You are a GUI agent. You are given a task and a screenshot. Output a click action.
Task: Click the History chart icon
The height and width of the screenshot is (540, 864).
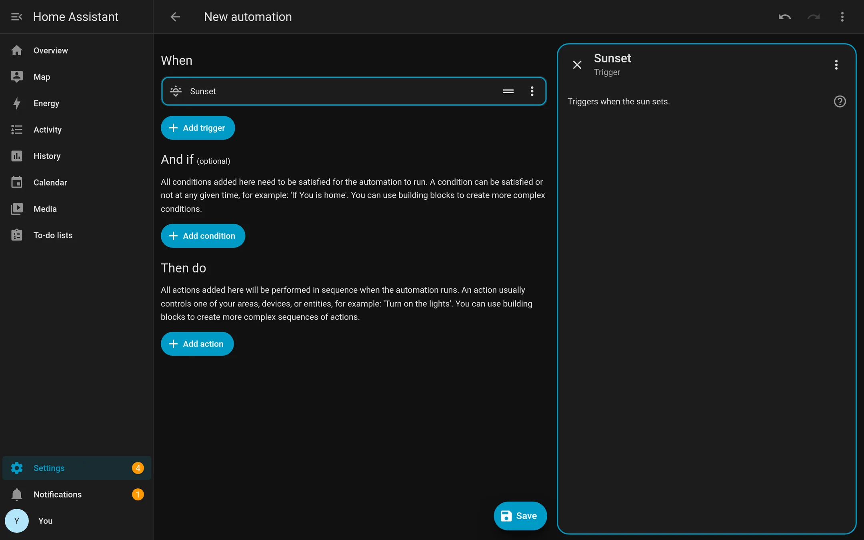(x=16, y=156)
